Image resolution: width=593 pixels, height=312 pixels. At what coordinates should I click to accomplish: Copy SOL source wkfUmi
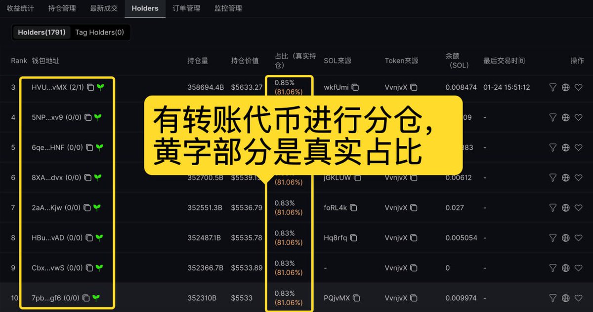(355, 87)
